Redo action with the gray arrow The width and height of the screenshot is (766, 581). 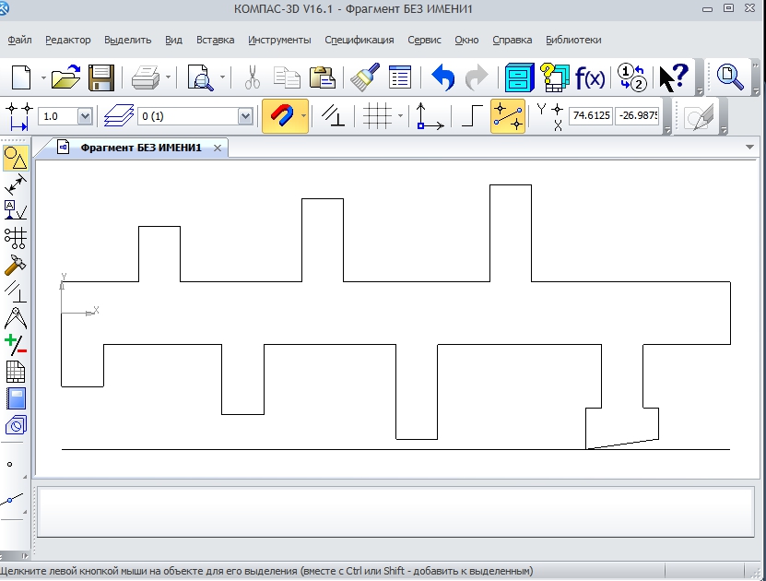(x=477, y=77)
